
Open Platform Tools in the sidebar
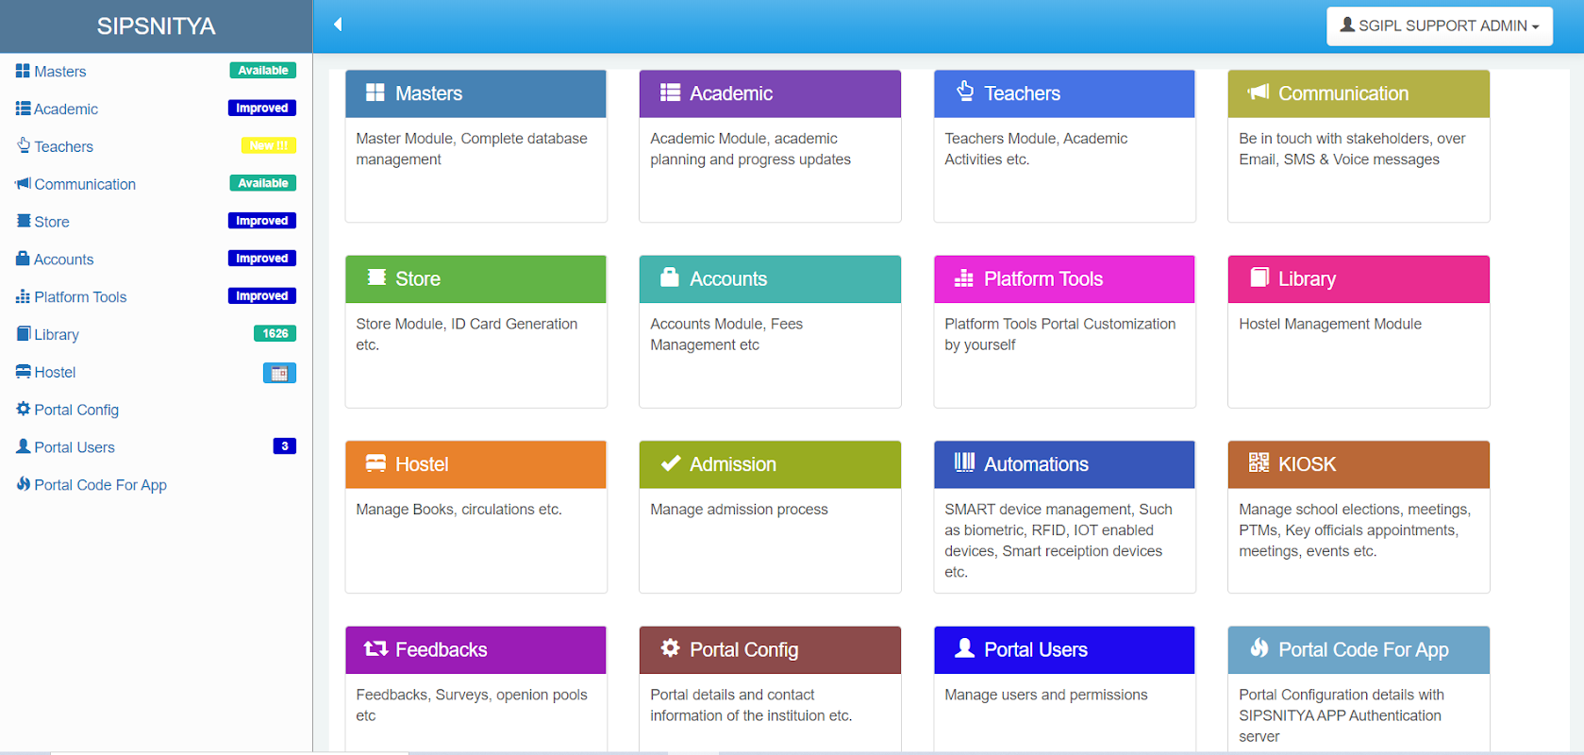(x=80, y=297)
